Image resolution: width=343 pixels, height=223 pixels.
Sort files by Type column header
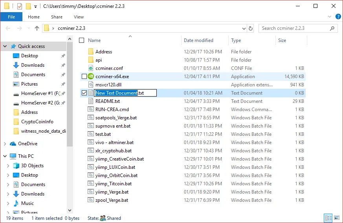[236, 40]
